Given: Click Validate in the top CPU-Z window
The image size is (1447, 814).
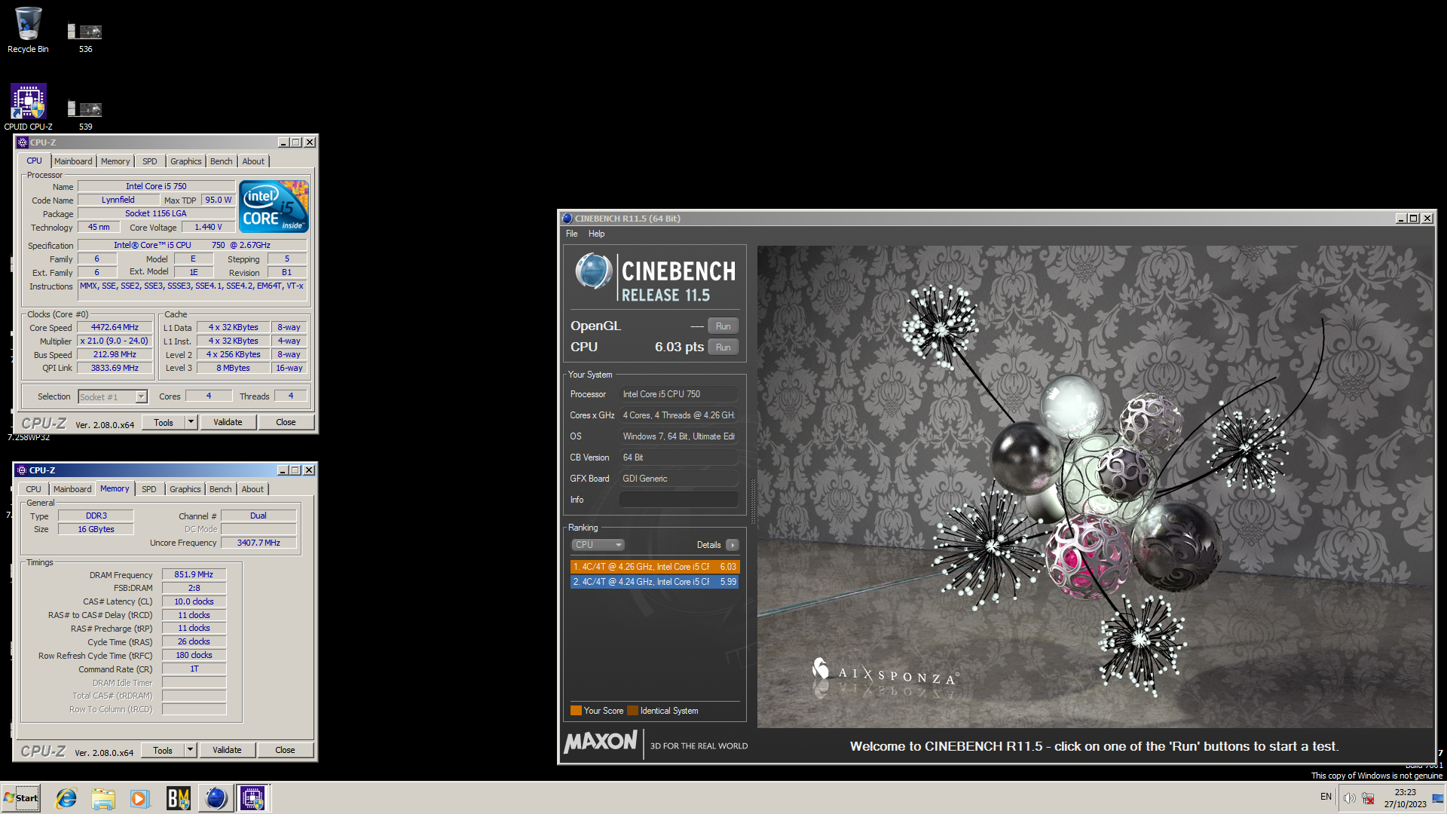Looking at the screenshot, I should coord(228,422).
